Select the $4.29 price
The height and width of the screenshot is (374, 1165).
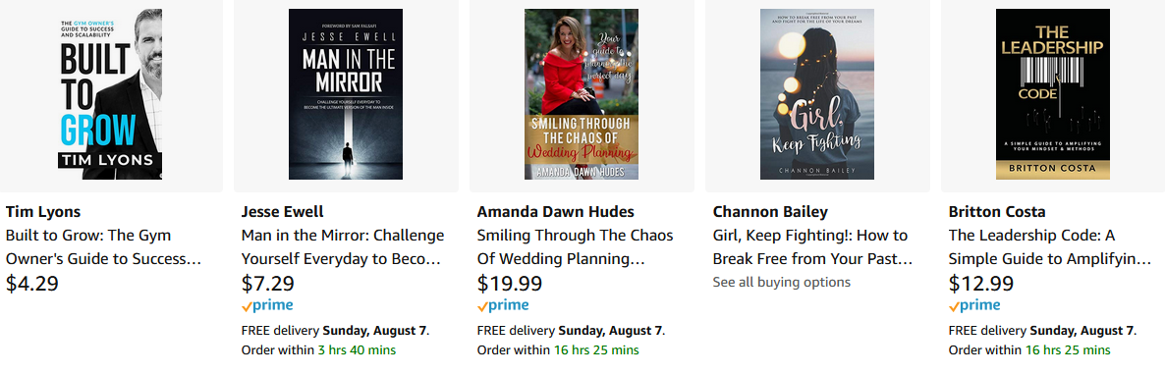pos(32,285)
